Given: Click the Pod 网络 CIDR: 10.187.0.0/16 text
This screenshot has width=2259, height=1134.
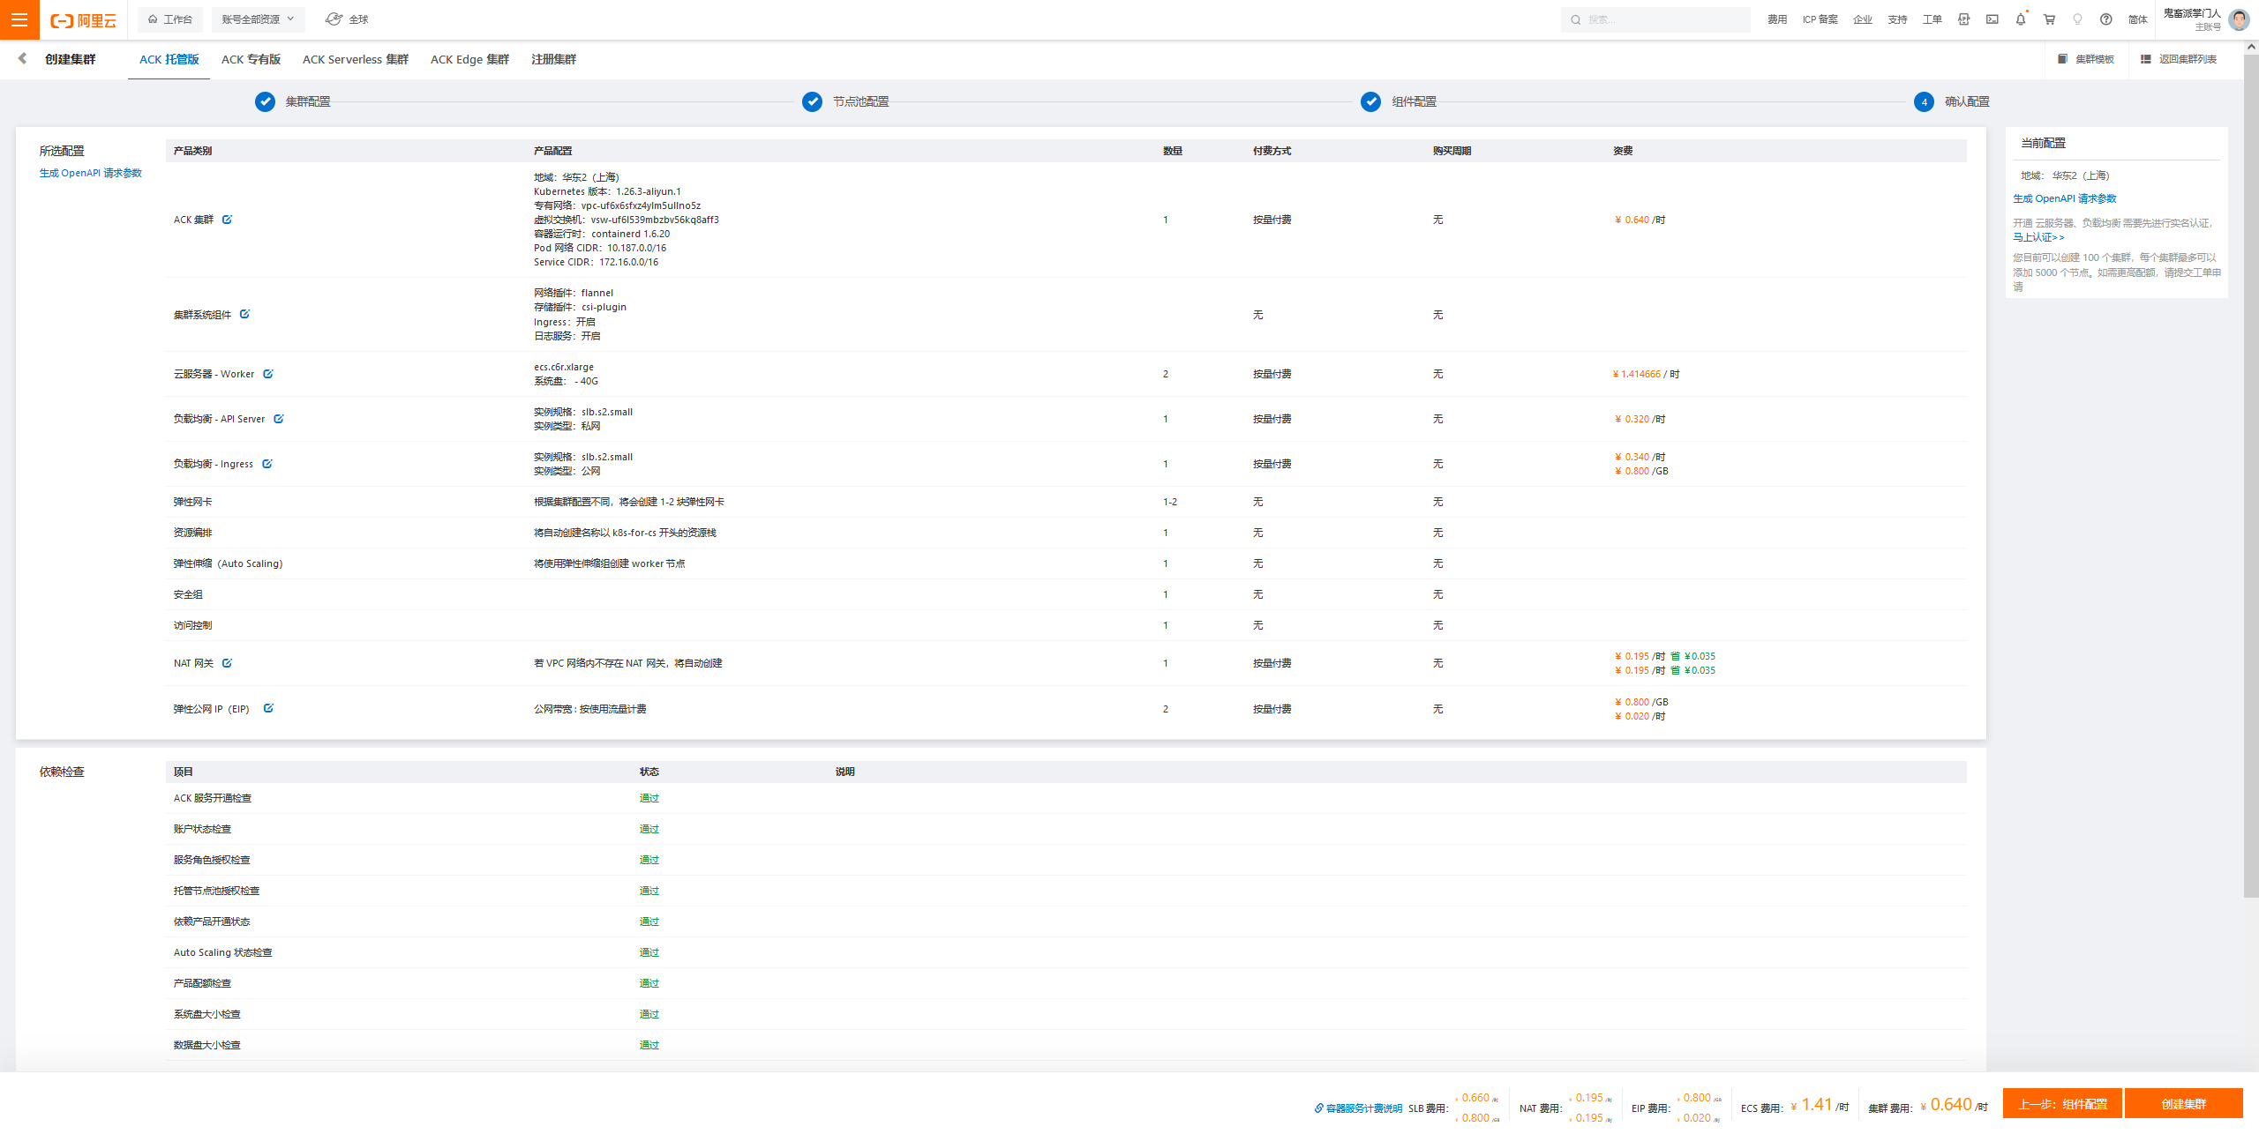Looking at the screenshot, I should pos(600,248).
